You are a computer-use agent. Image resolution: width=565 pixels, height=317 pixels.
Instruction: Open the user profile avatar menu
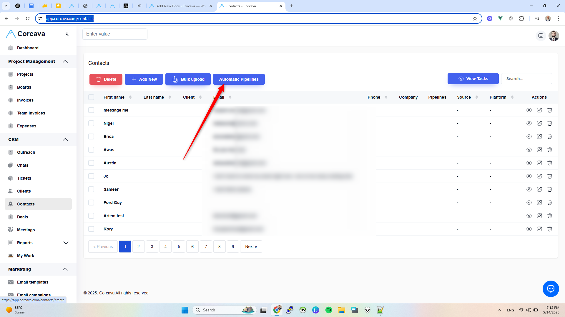[554, 36]
